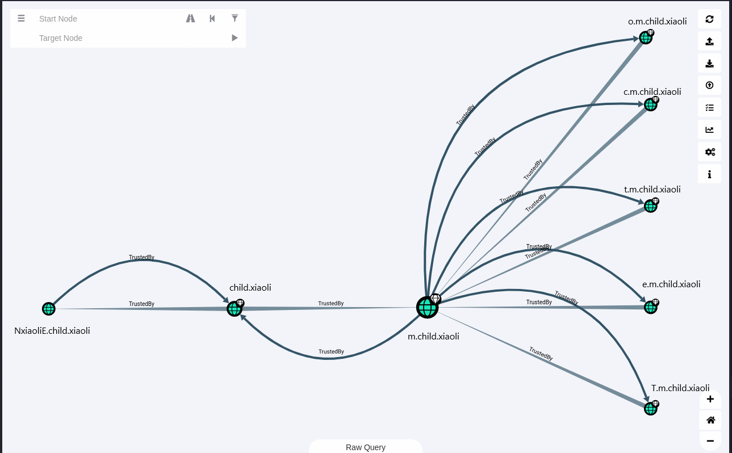
Task: Click the play arrow next to Target Node
Action: click(x=235, y=38)
